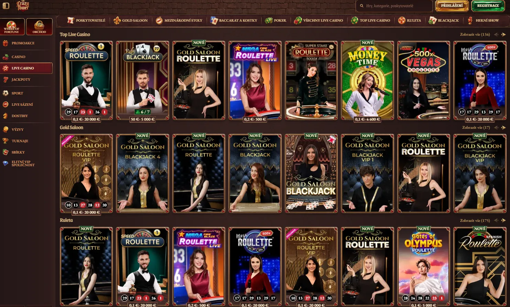Screen dimensions: 510x307
Task: Click the Elitní VIP společnost diamond icon
Action: click(6, 163)
